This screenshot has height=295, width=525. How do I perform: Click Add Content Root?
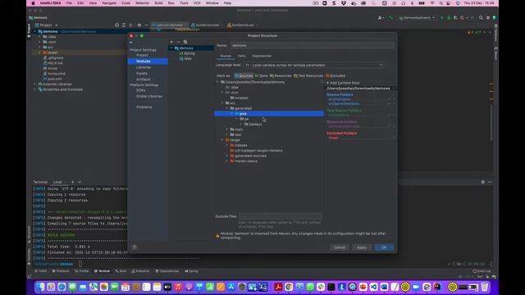coord(343,83)
